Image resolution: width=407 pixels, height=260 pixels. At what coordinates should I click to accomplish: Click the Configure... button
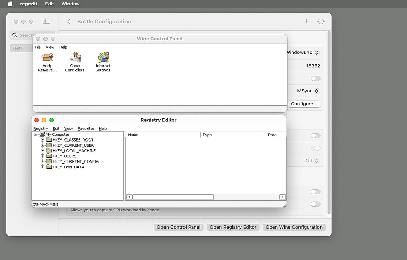click(304, 104)
